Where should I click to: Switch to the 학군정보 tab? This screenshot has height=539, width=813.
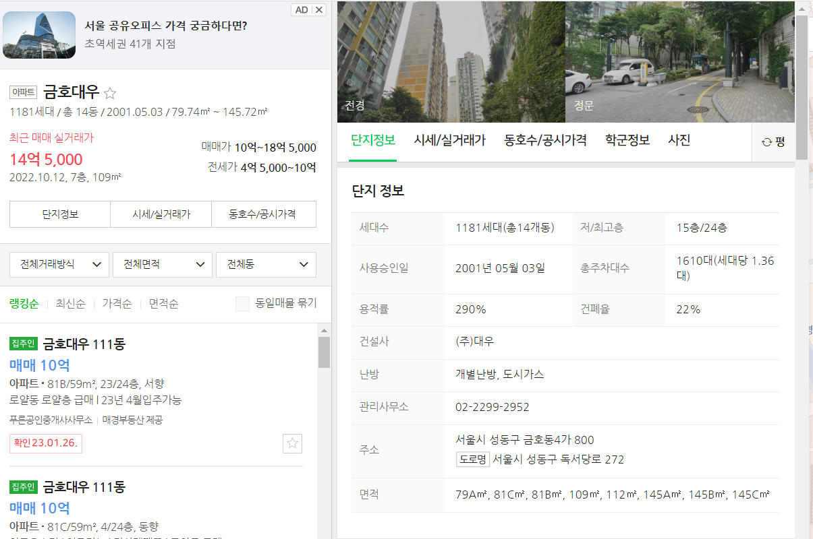coord(627,140)
